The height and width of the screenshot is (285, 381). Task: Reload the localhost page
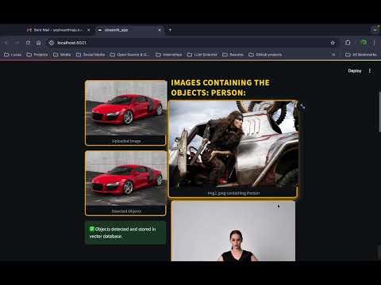pyautogui.click(x=28, y=43)
